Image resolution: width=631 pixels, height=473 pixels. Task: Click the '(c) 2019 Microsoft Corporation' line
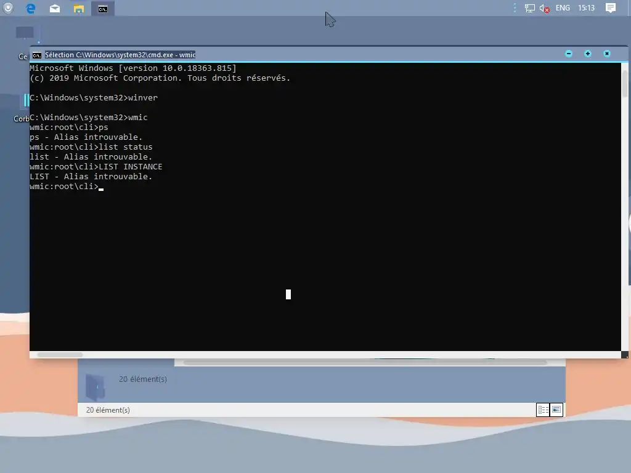[160, 78]
